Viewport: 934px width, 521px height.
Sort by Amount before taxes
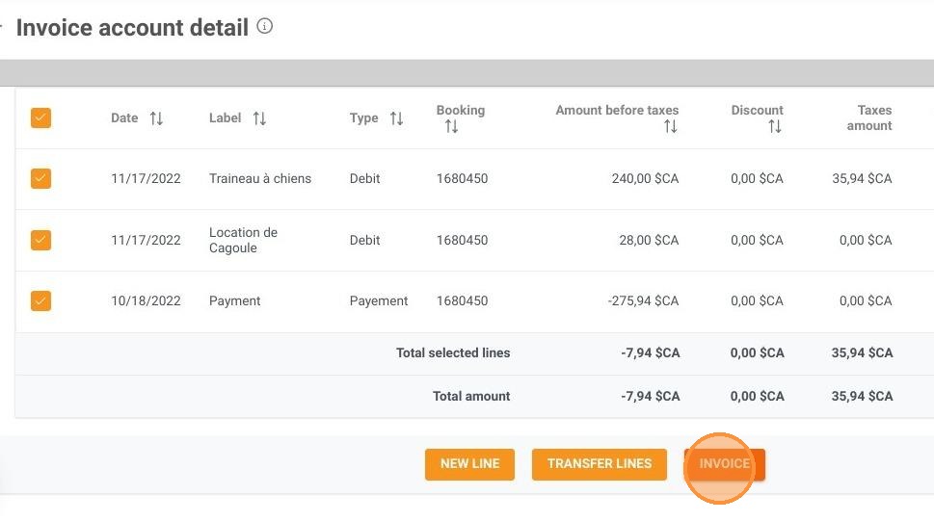coord(671,126)
